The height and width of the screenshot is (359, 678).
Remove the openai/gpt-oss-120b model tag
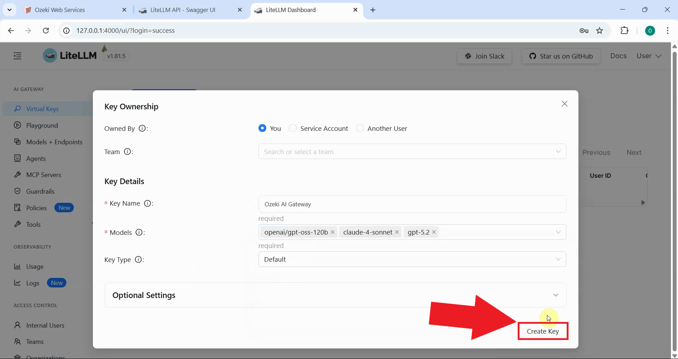pos(332,232)
